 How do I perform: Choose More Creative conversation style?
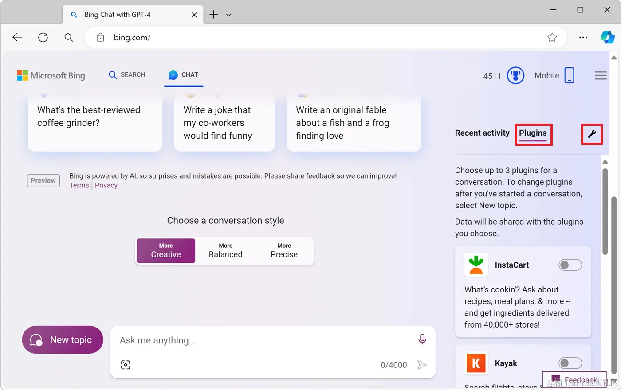[166, 251]
